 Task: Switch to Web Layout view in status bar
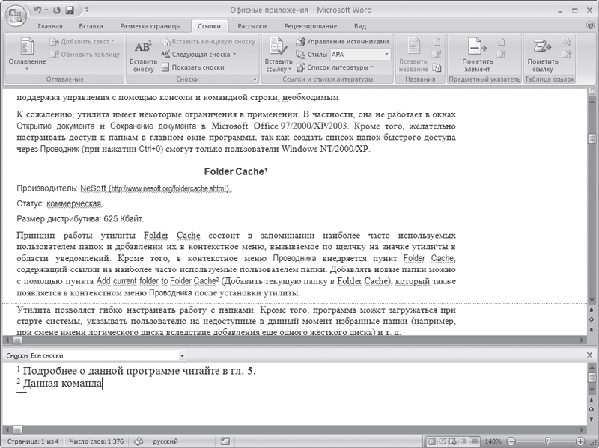tap(453, 441)
